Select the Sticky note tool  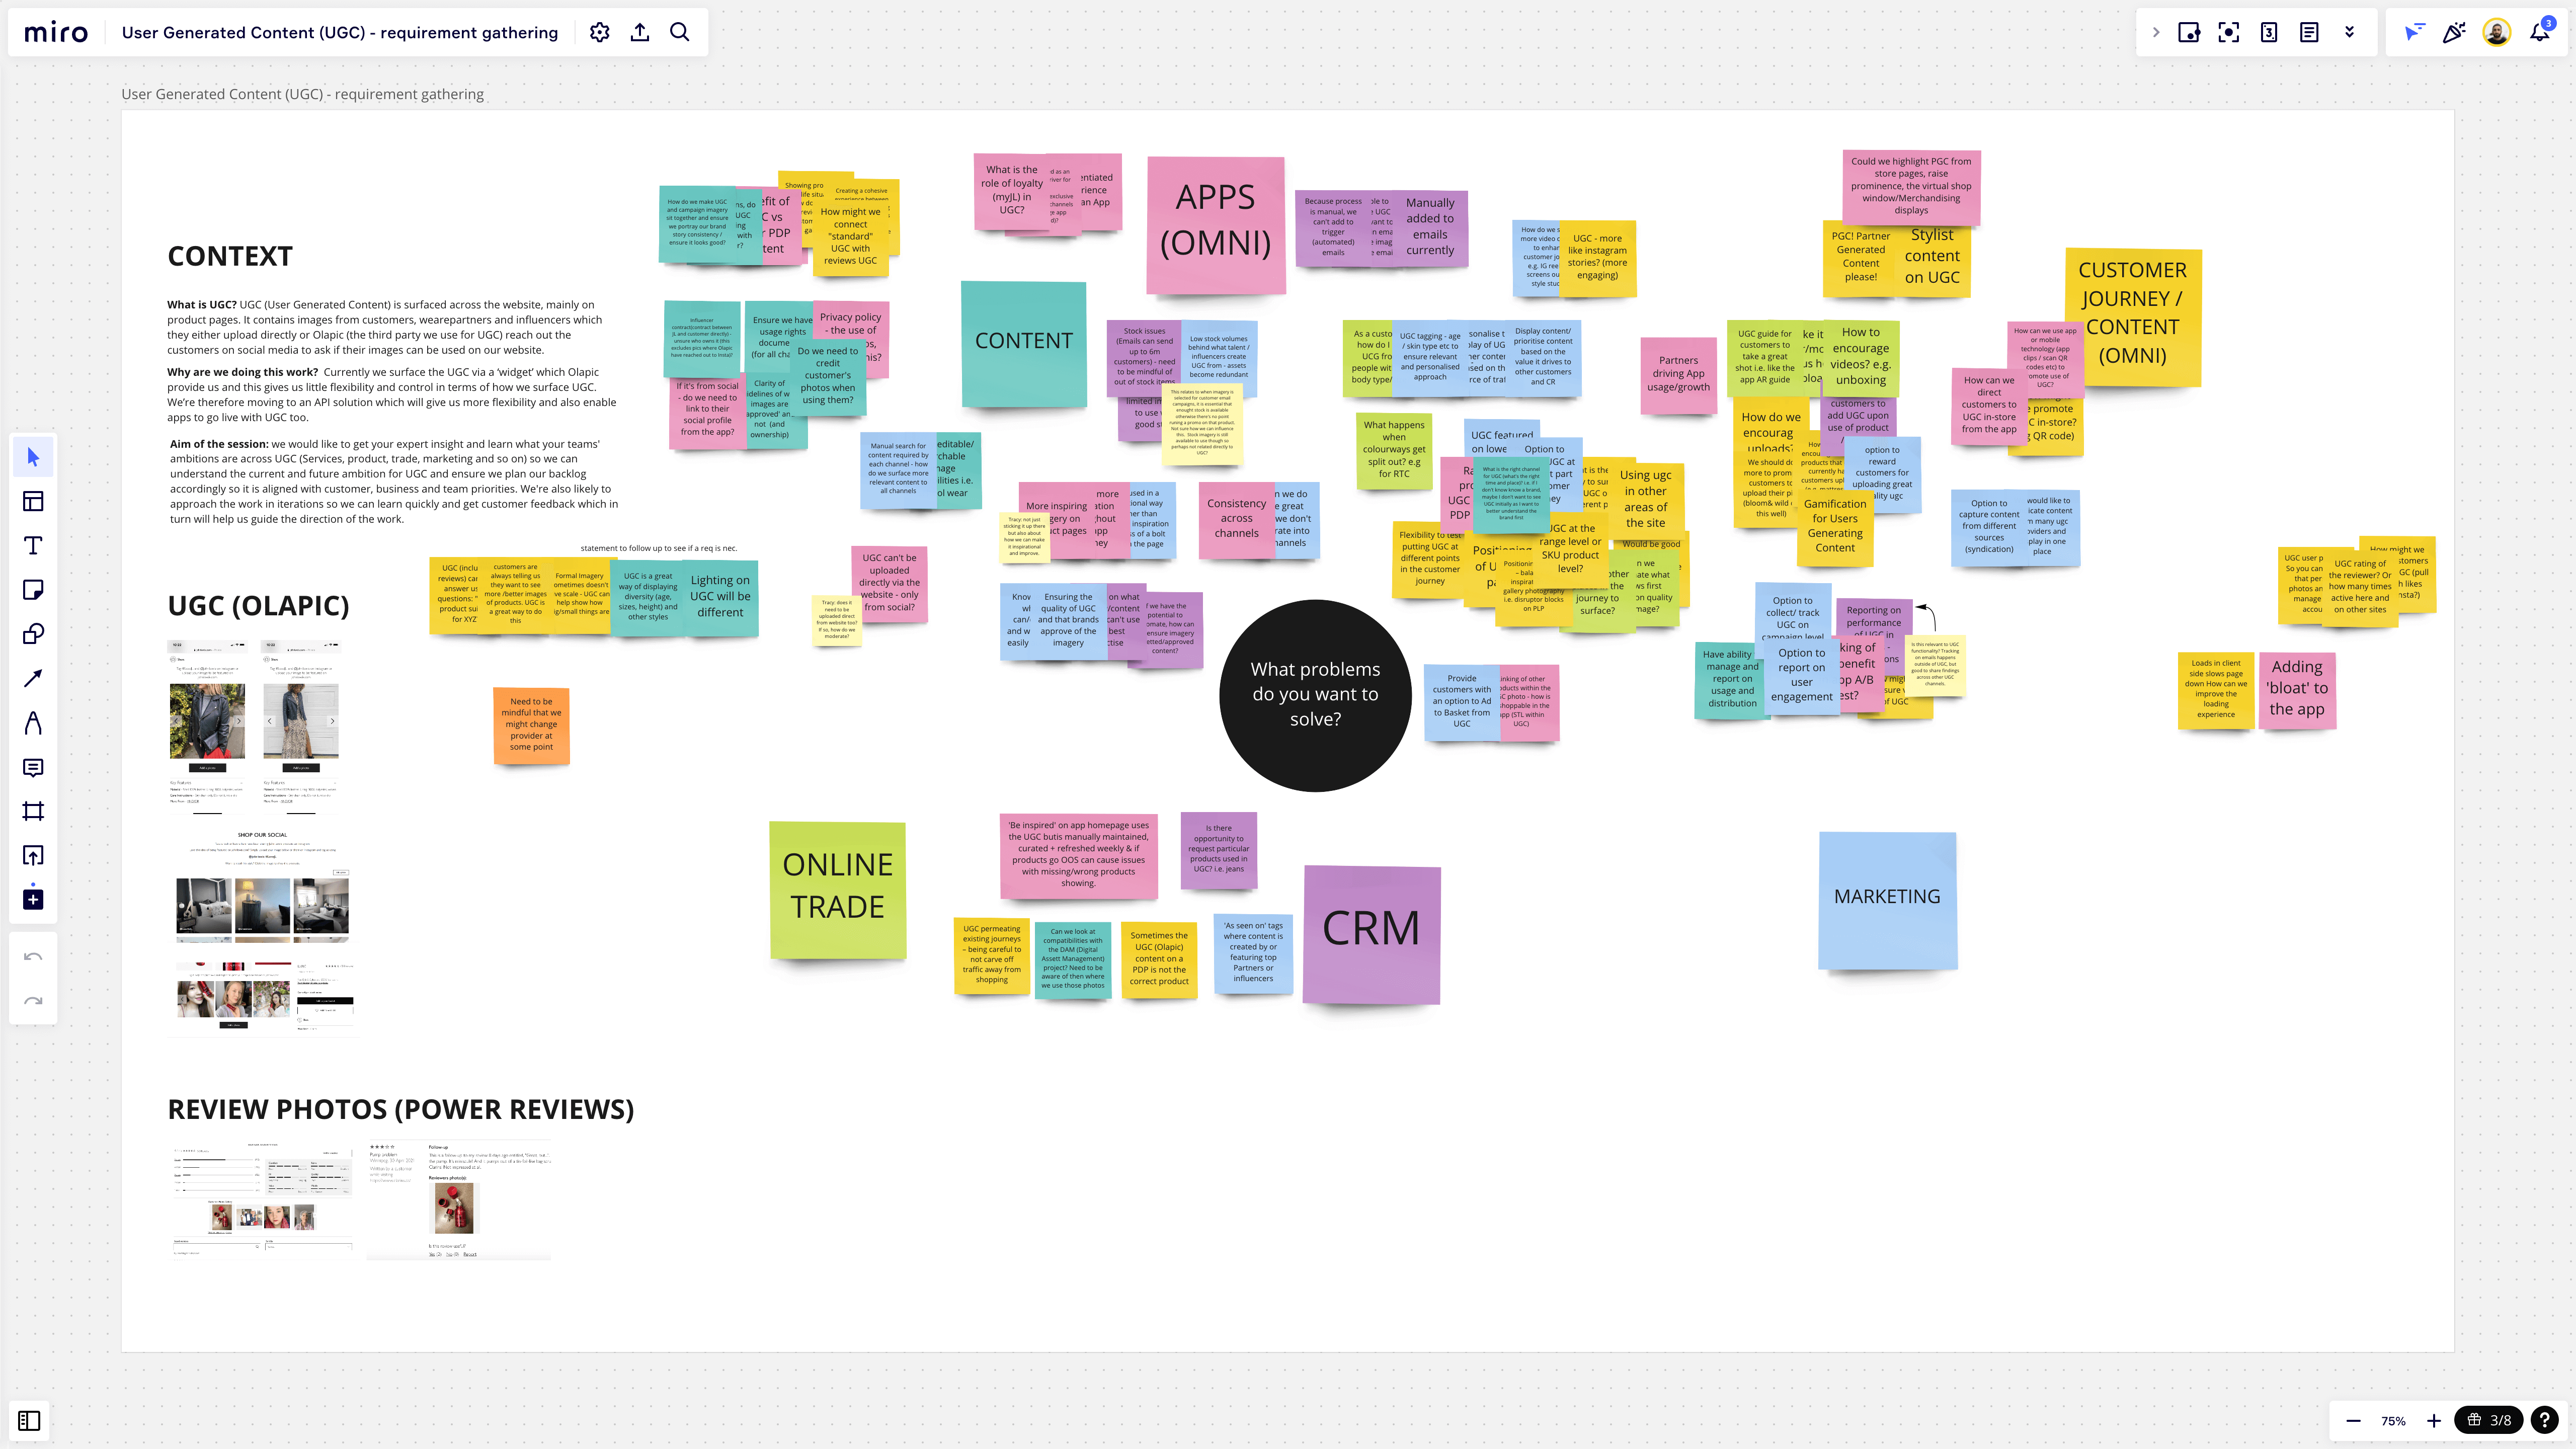pyautogui.click(x=33, y=590)
